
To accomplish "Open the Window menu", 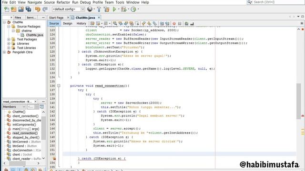I will [132, 2].
